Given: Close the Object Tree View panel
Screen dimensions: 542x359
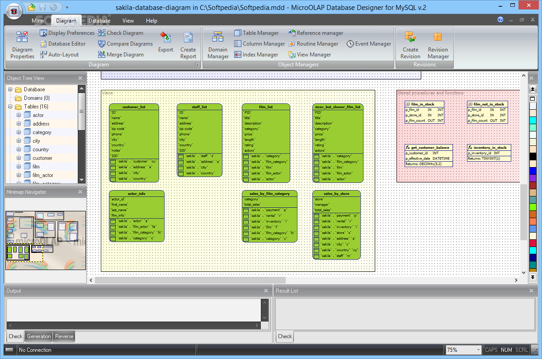Looking at the screenshot, I should point(80,78).
